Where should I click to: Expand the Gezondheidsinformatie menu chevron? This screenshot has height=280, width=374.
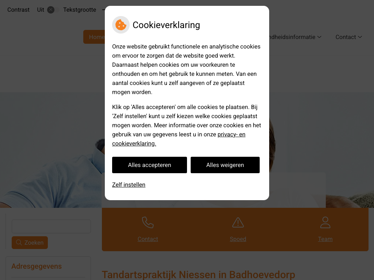pos(319,37)
